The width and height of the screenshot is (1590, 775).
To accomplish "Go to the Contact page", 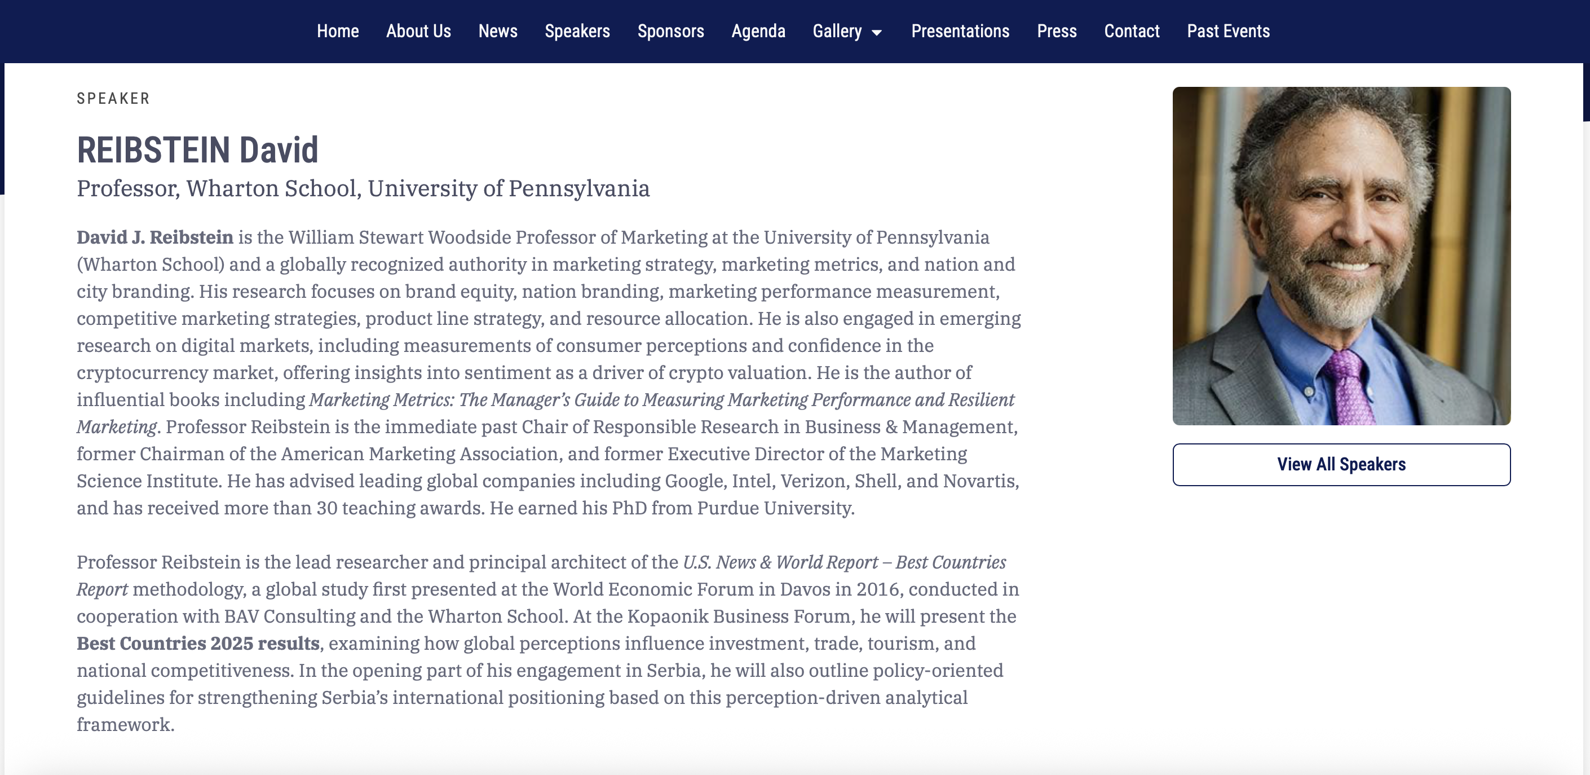I will point(1132,31).
